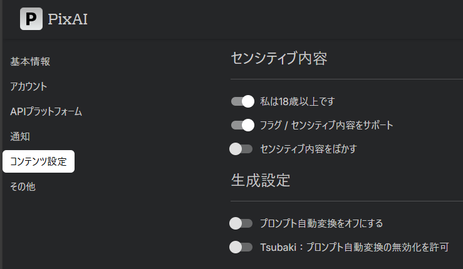Click the 生成設定 section heading

[x=261, y=181]
